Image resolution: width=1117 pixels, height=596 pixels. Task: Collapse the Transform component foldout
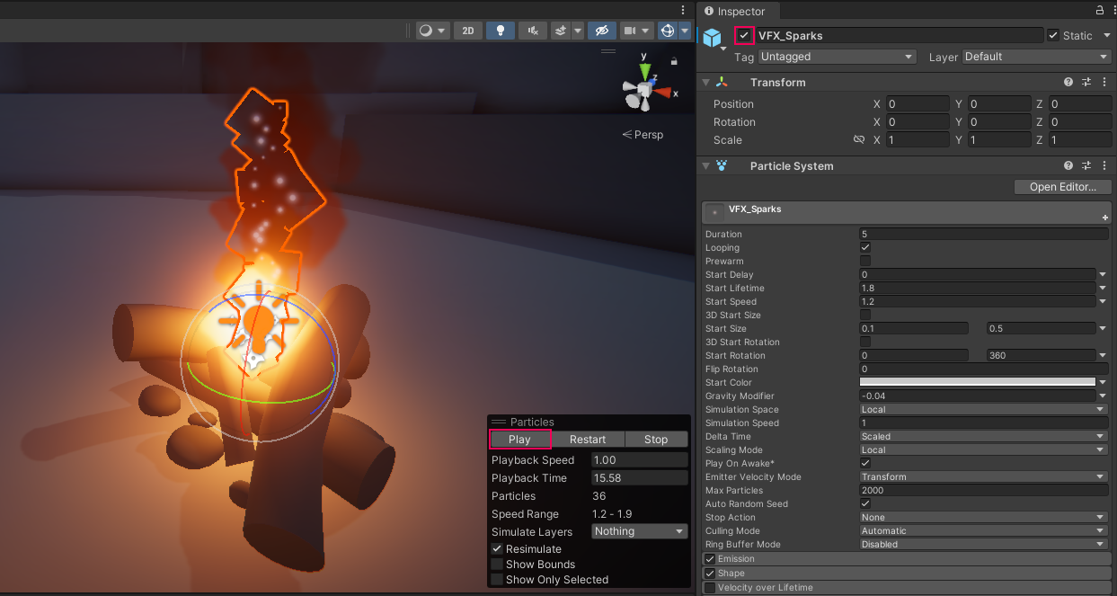[705, 83]
